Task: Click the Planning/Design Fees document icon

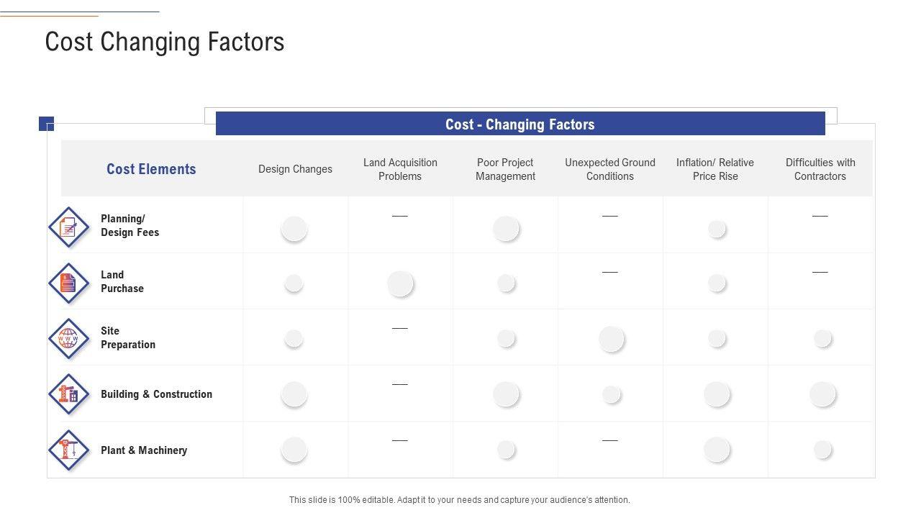Action: (68, 227)
